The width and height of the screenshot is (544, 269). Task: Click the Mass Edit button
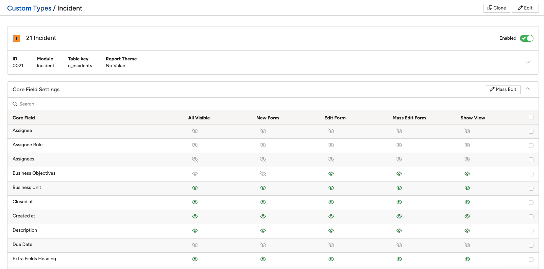503,90
